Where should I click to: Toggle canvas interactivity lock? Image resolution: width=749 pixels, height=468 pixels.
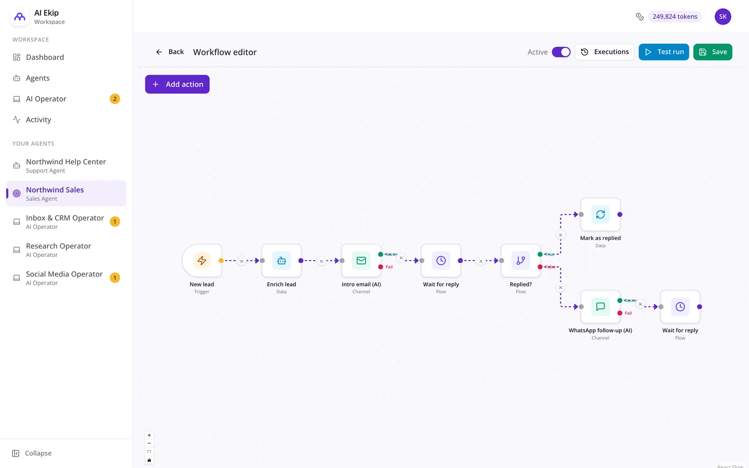(x=149, y=460)
